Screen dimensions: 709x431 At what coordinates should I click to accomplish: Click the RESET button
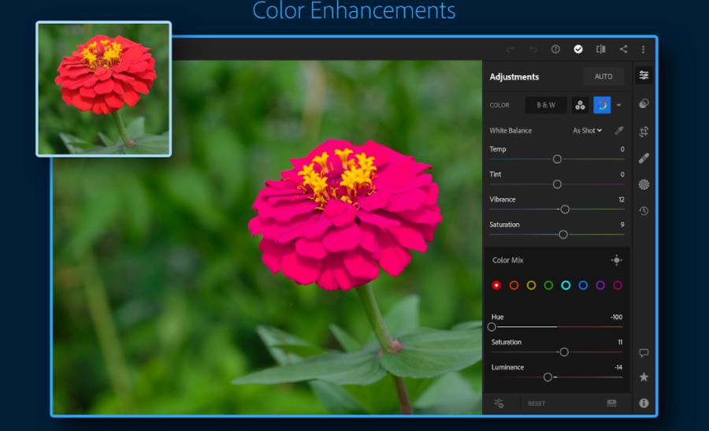(x=536, y=403)
